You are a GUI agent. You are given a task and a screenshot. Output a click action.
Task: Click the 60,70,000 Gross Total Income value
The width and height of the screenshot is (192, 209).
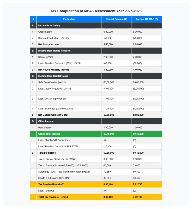[x=108, y=134]
